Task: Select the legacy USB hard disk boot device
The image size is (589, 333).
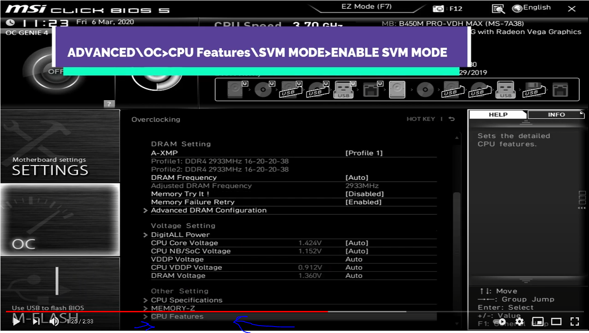Action: coord(452,89)
